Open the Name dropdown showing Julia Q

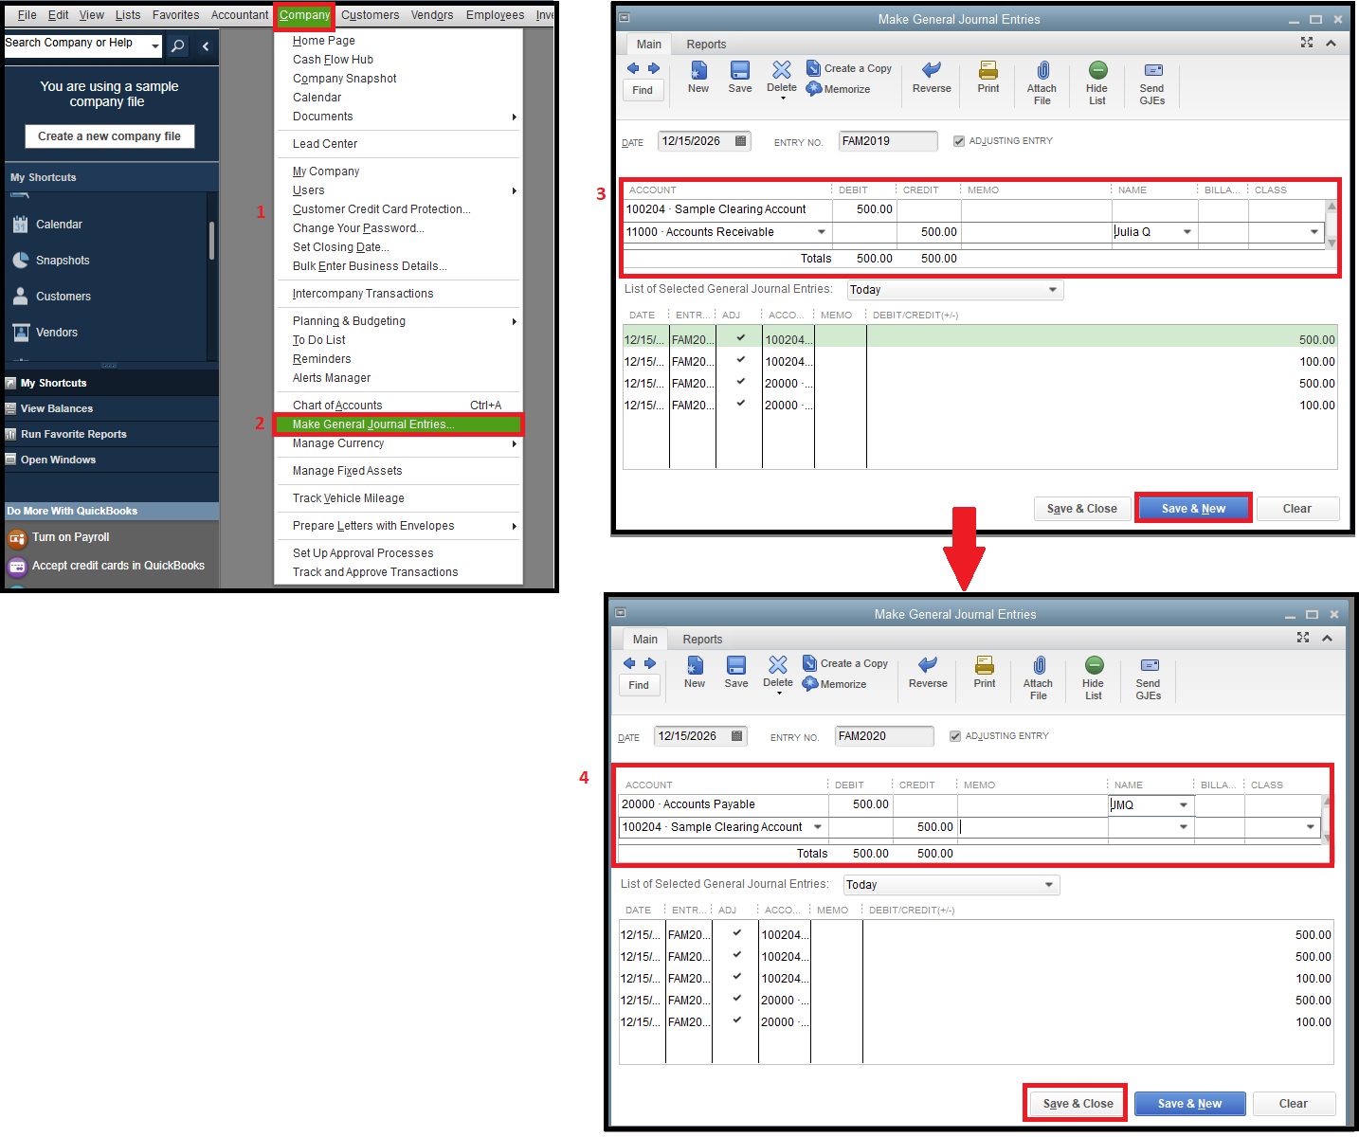pyautogui.click(x=1187, y=231)
